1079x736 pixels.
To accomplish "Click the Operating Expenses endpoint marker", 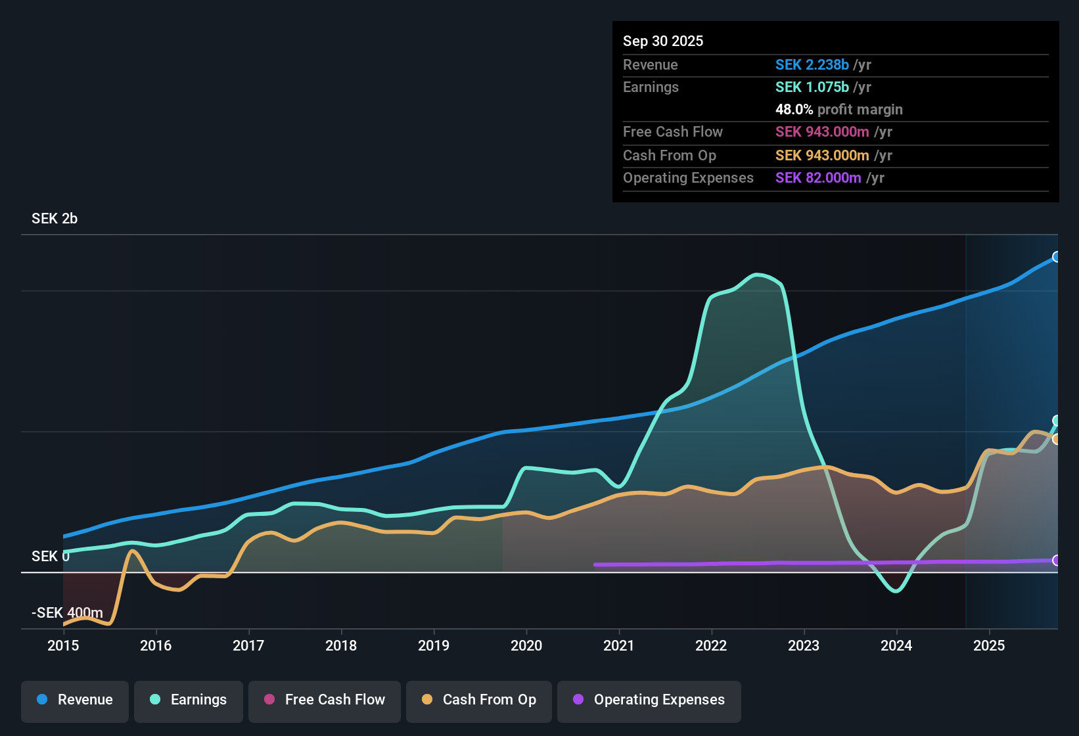I will (1057, 561).
